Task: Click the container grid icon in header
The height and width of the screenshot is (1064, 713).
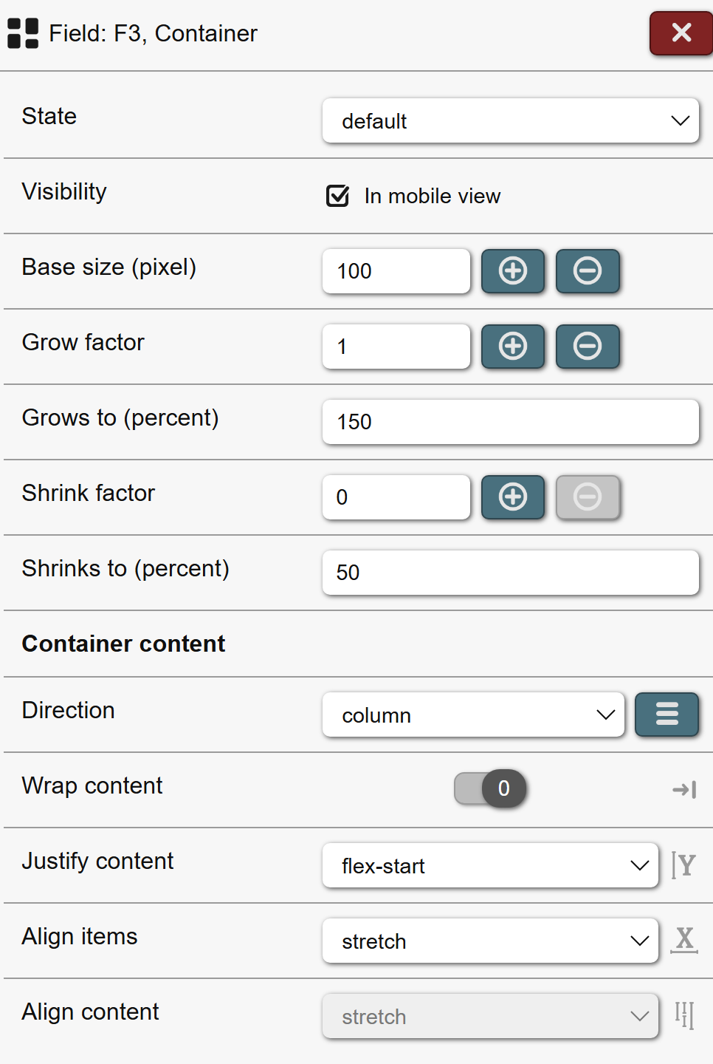Action: [23, 33]
